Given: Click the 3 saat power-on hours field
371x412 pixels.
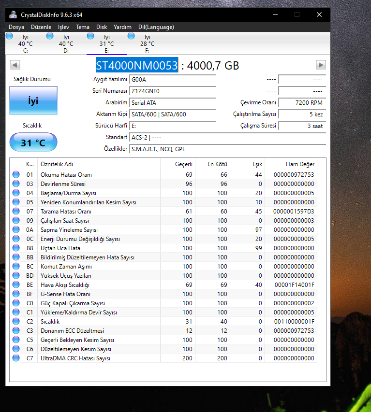Looking at the screenshot, I should pos(302,126).
